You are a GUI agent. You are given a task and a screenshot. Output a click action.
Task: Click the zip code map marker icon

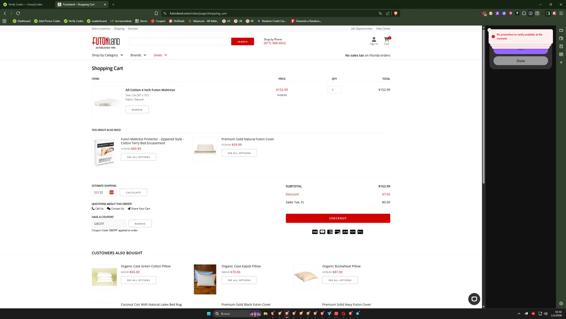[x=111, y=192]
